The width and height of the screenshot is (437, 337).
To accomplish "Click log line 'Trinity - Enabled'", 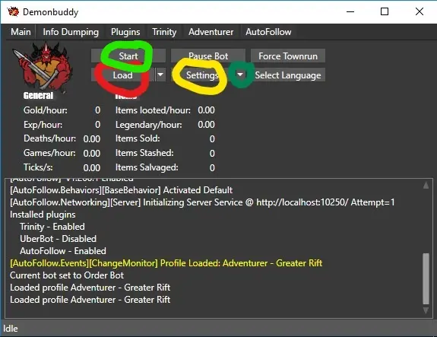I will pos(52,227).
